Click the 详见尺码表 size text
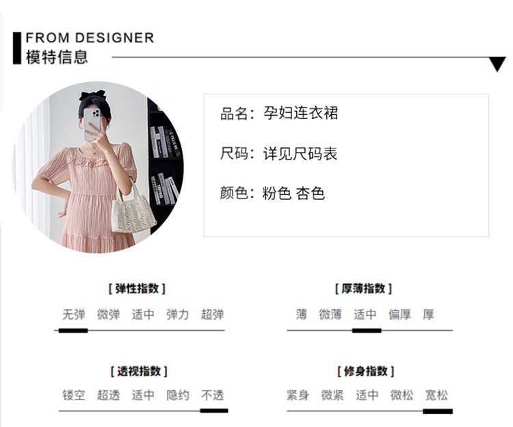Viewport: 513px width, 427px height. tap(300, 153)
